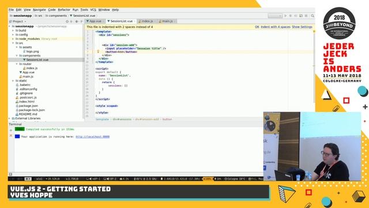Click logo.png file icon in tree

(x=24, y=51)
